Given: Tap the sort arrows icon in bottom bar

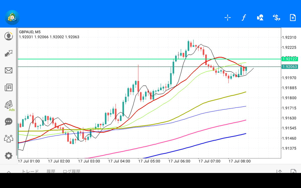Looking at the screenshot, I should point(279,171).
